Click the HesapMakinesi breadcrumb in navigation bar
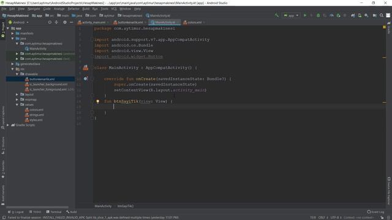The width and height of the screenshot is (392, 220). pyautogui.click(x=15, y=15)
